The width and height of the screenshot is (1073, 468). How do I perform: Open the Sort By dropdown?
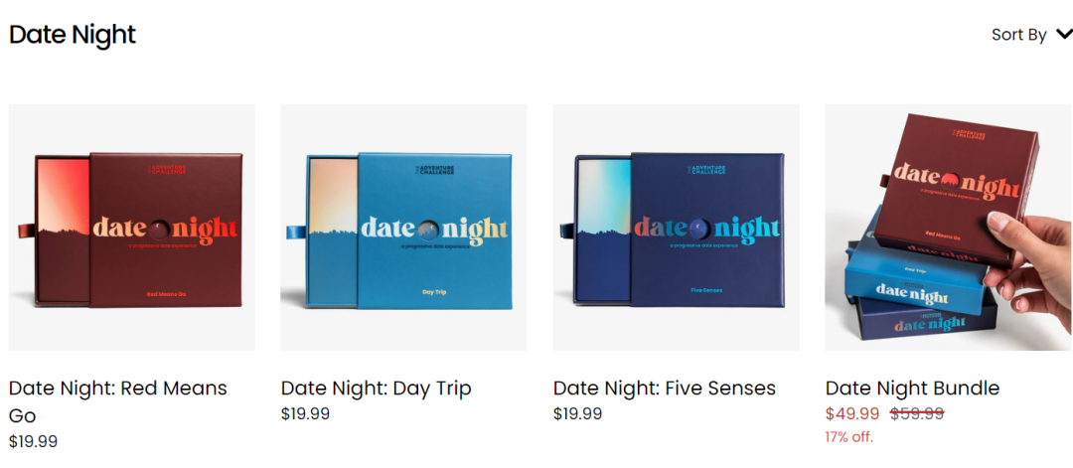(x=1018, y=35)
